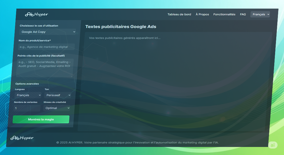Image resolution: width=284 pixels, height=155 pixels.
Task: Click into the Points clés de la publicité textarea
Action: tap(45, 67)
